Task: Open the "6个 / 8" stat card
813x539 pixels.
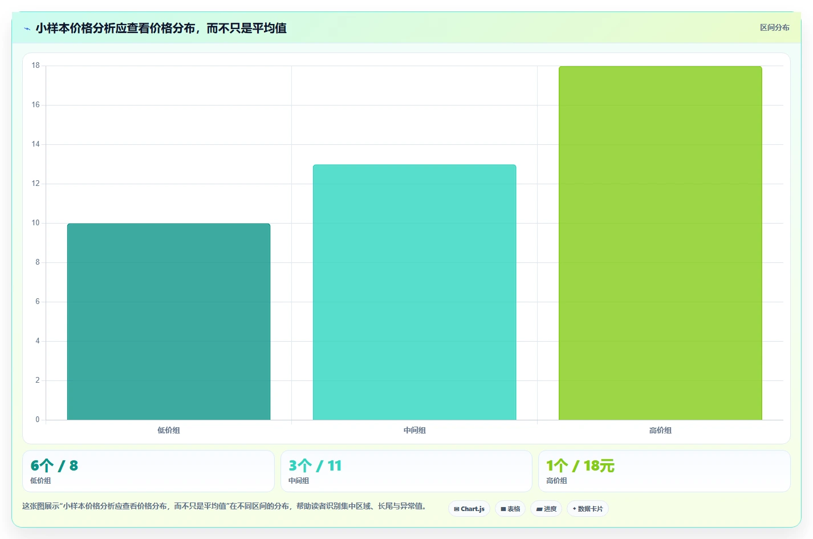Action: point(148,471)
